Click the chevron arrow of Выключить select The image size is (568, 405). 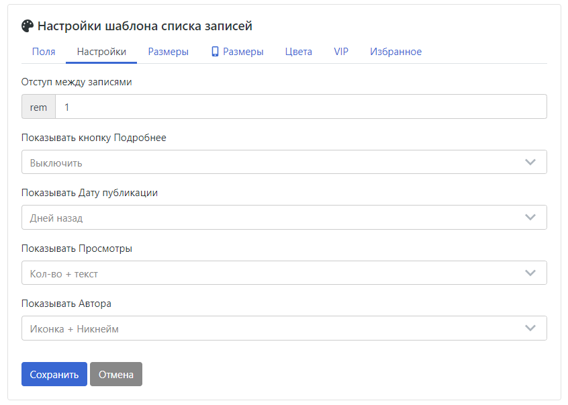tap(530, 162)
